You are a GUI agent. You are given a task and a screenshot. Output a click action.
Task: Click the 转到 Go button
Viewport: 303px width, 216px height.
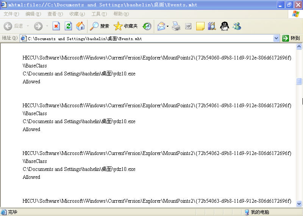(291, 38)
